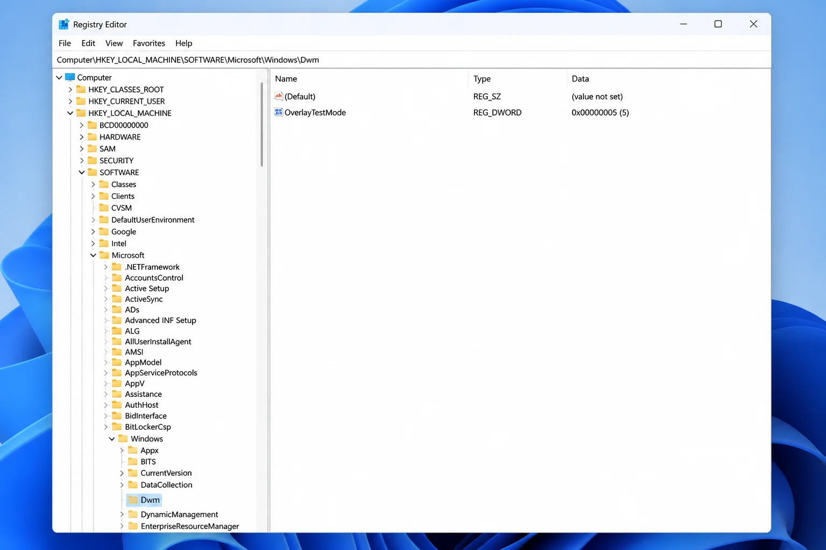Open the Favorites menu
This screenshot has width=826, height=550.
pyautogui.click(x=149, y=43)
